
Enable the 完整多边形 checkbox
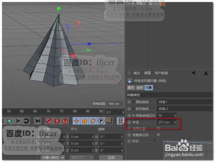(x=158, y=135)
